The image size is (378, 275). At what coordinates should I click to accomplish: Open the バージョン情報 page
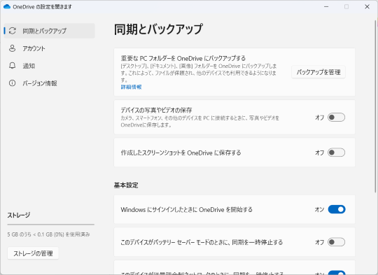50,83
